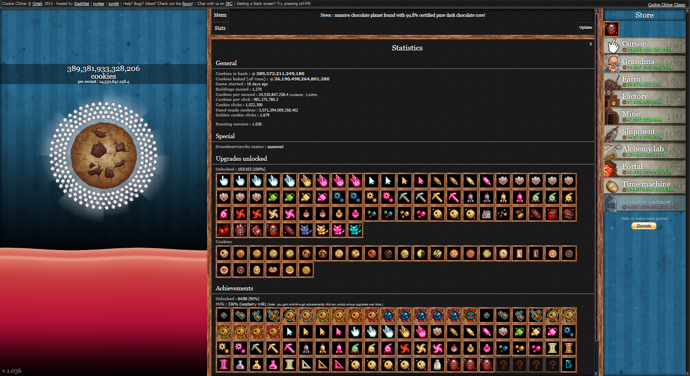Click the 'Running version : 1.036' line

coord(239,124)
